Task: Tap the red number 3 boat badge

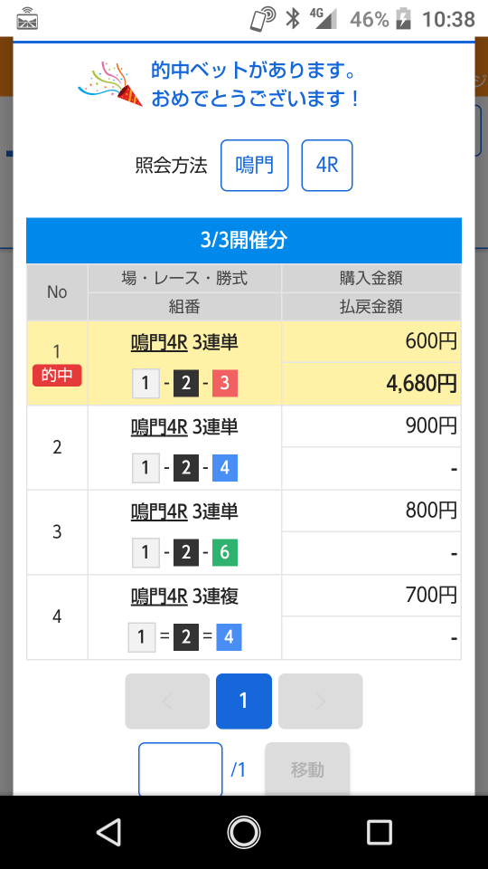Action: [x=225, y=384]
